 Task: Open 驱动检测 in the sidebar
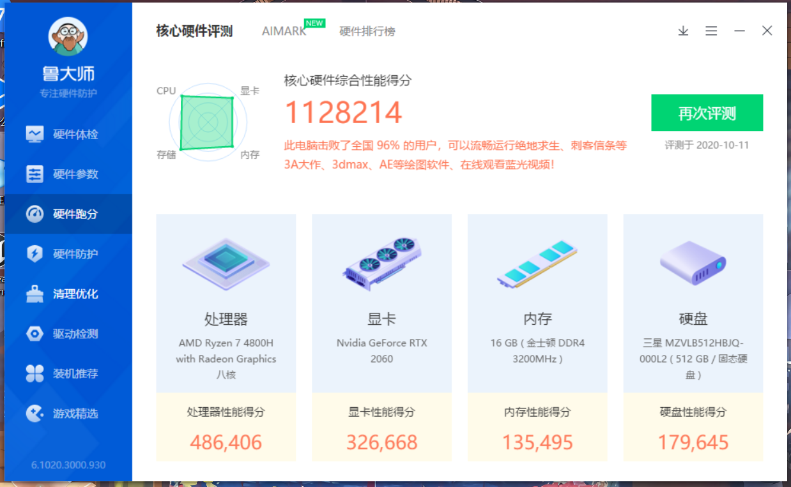click(x=68, y=334)
